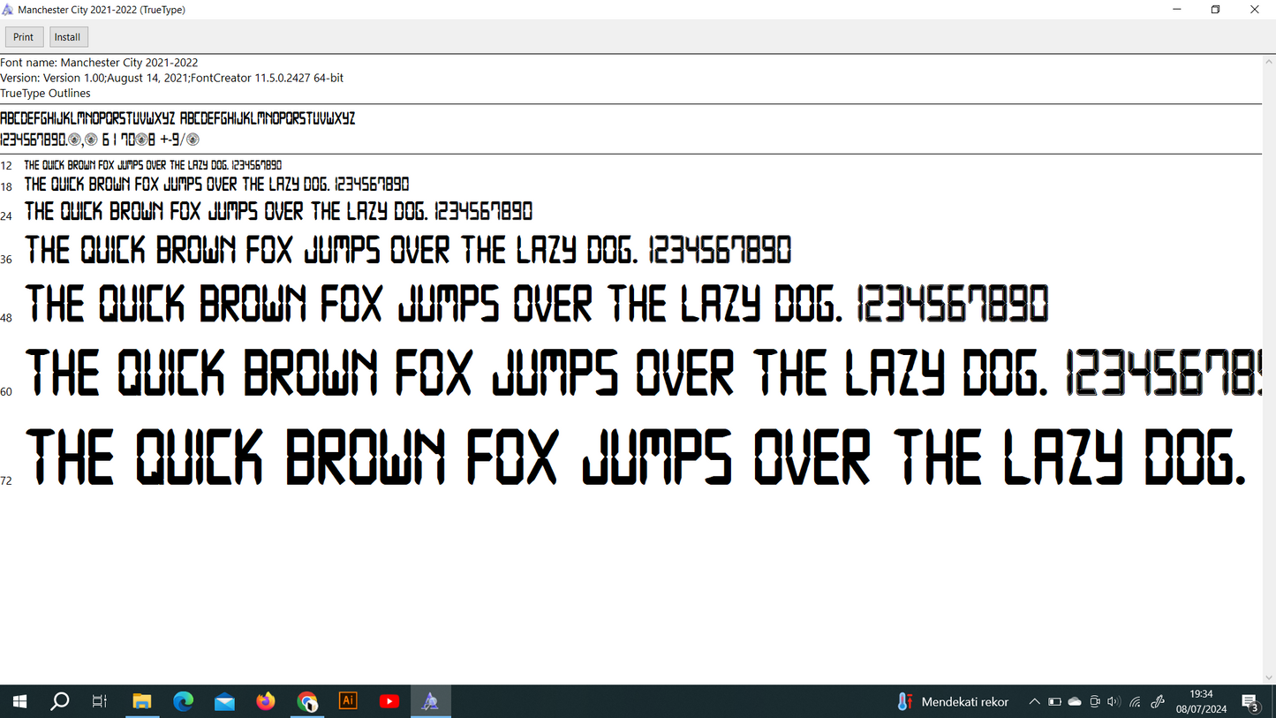Click the Install button to install font

[67, 37]
